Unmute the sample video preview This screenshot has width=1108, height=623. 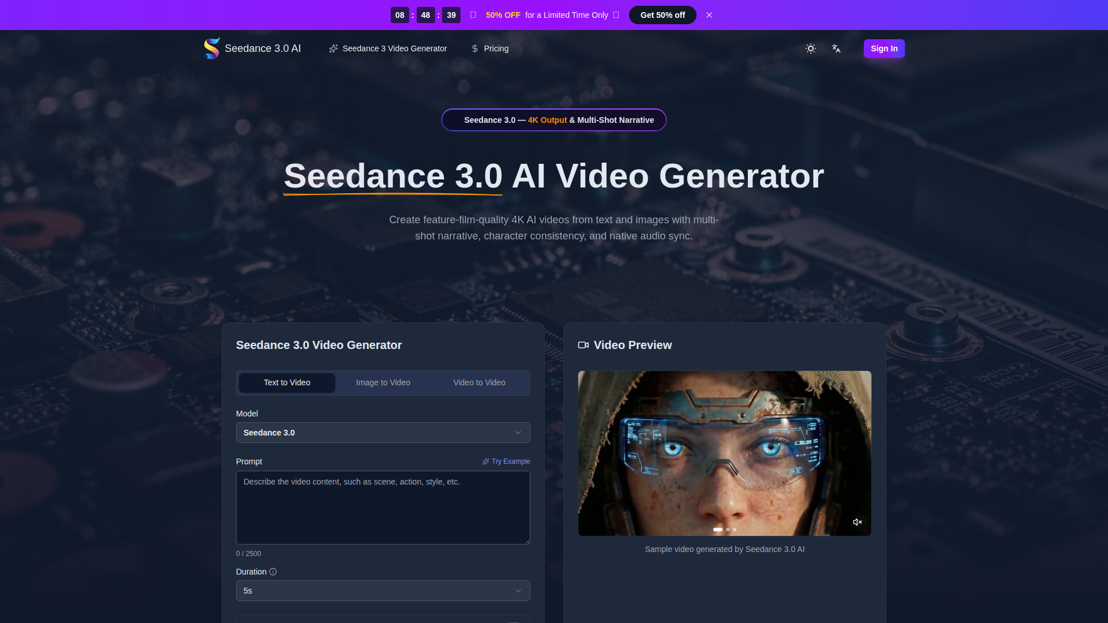(x=858, y=522)
